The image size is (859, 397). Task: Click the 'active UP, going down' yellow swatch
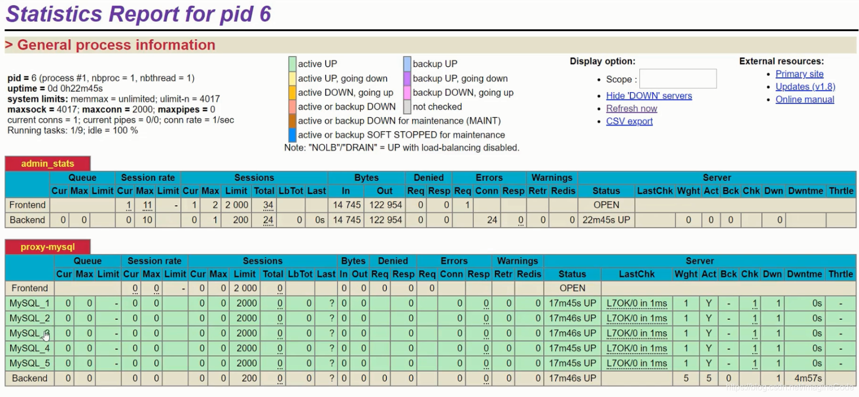[x=292, y=78]
